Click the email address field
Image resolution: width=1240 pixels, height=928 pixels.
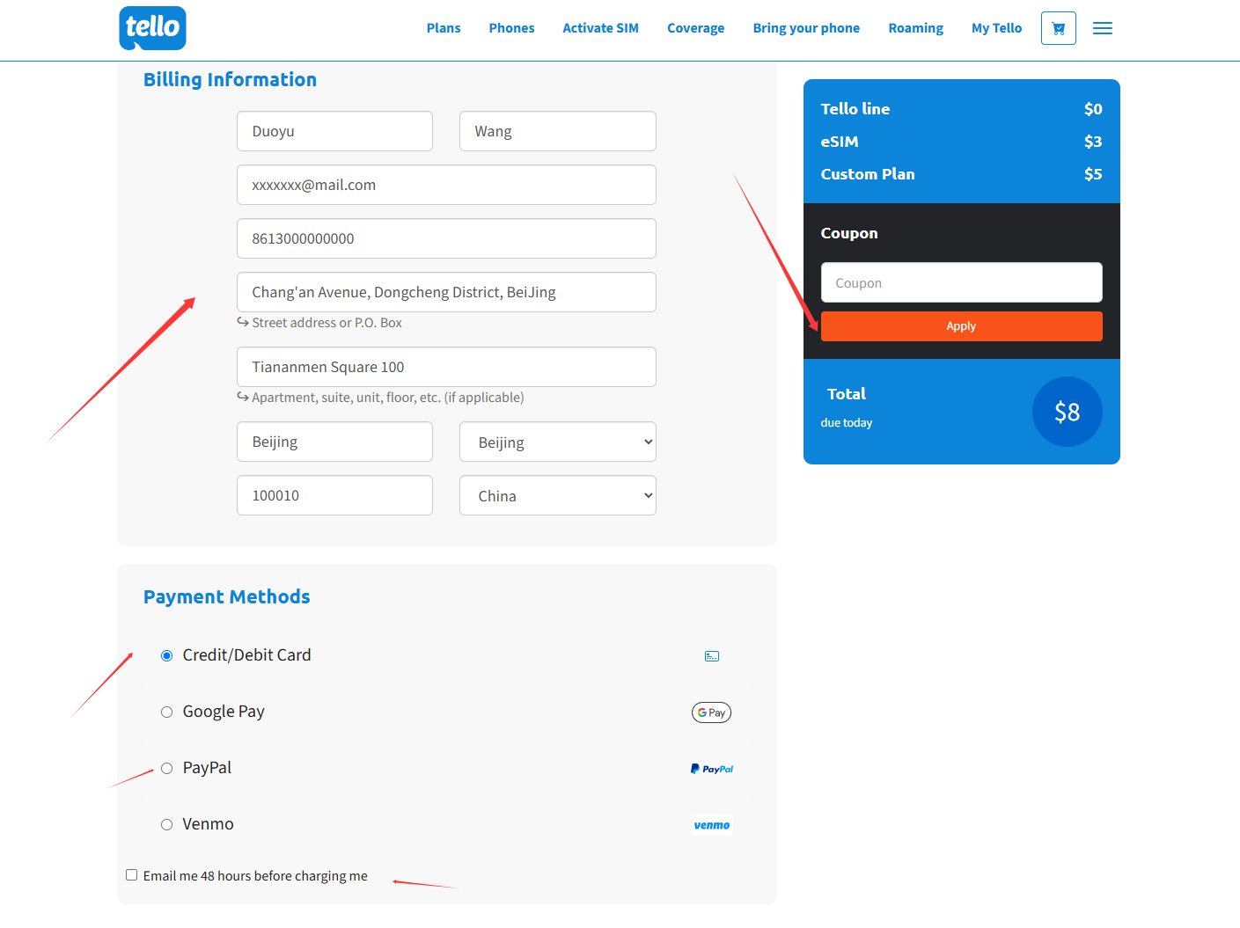(446, 186)
